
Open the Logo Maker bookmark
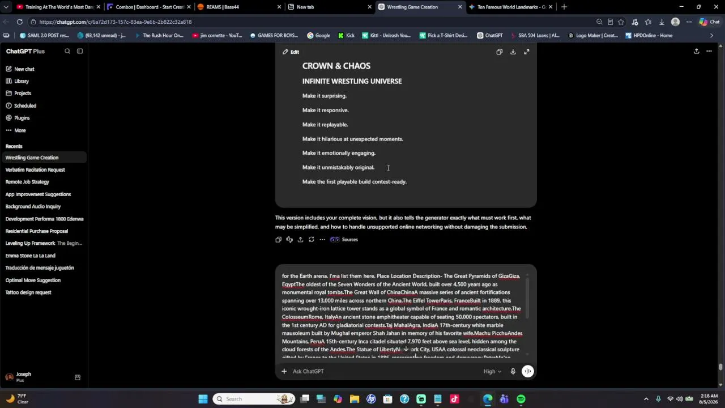[x=593, y=35]
